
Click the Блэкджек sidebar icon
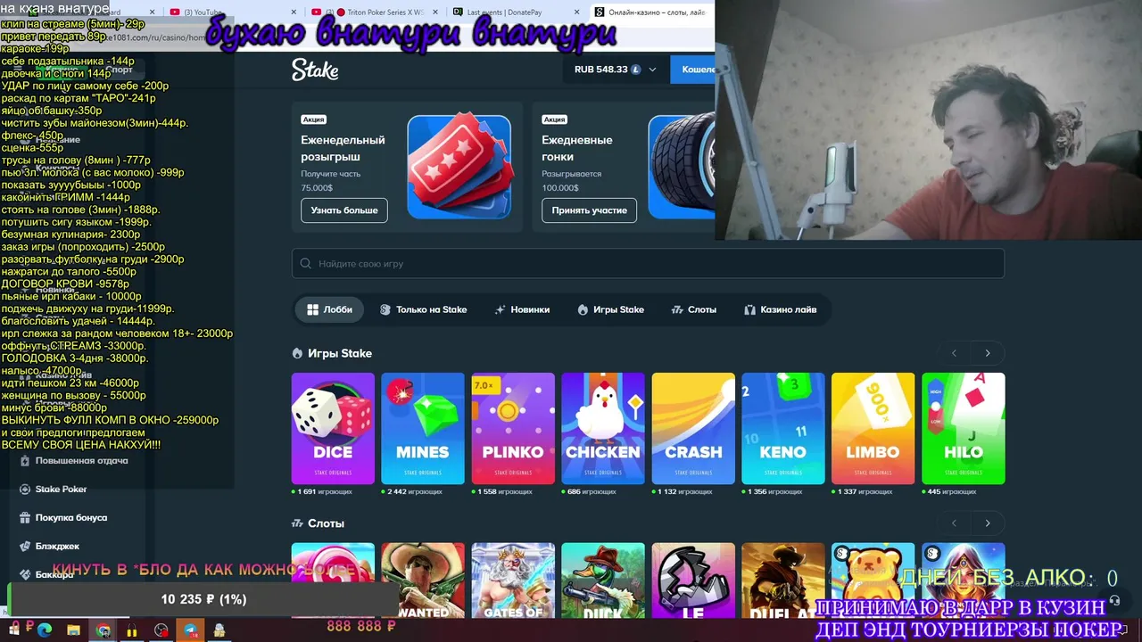click(25, 547)
